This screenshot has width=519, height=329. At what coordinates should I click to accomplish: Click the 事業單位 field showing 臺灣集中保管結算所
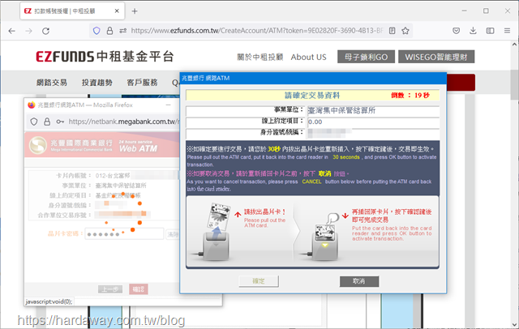click(x=373, y=110)
